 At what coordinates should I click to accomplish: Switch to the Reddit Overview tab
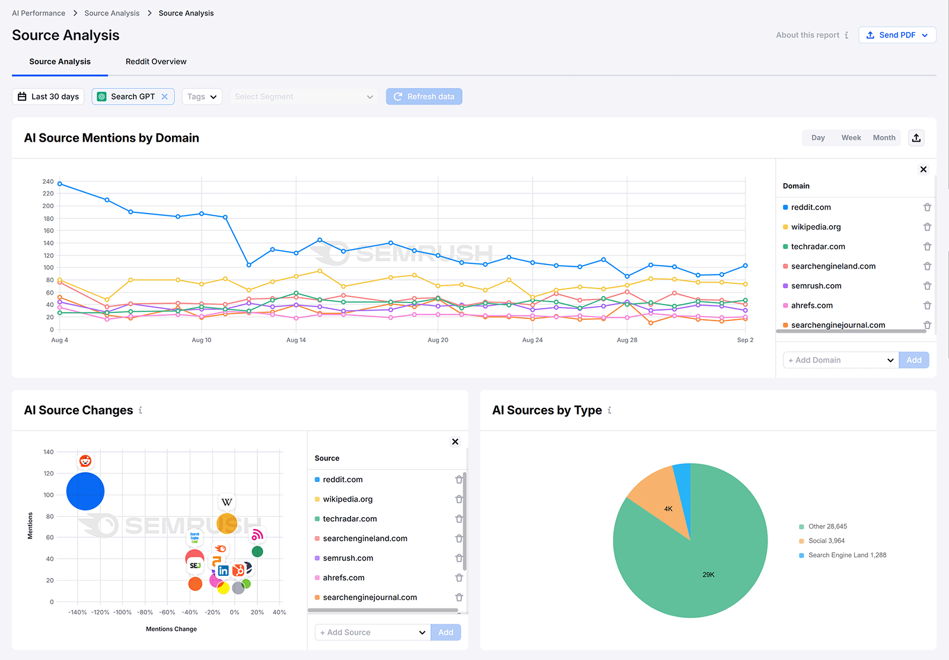tap(155, 61)
